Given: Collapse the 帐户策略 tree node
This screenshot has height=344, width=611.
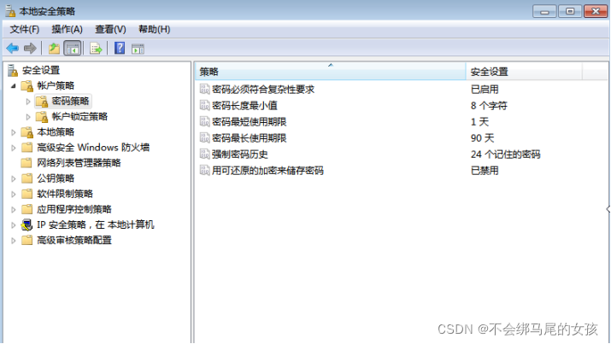Looking at the screenshot, I should pyautogui.click(x=14, y=85).
